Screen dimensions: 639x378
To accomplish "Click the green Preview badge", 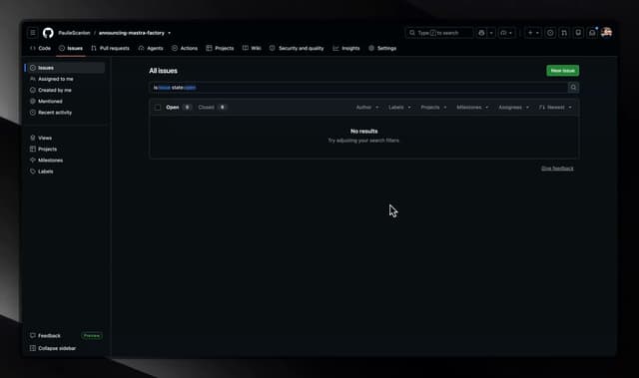I will [x=92, y=336].
